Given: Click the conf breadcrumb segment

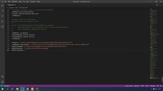Looking at the screenshot, I should pos(16,8).
